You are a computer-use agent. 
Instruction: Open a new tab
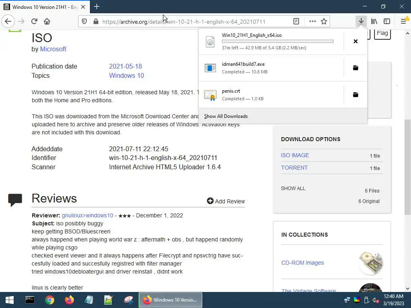[x=97, y=6]
